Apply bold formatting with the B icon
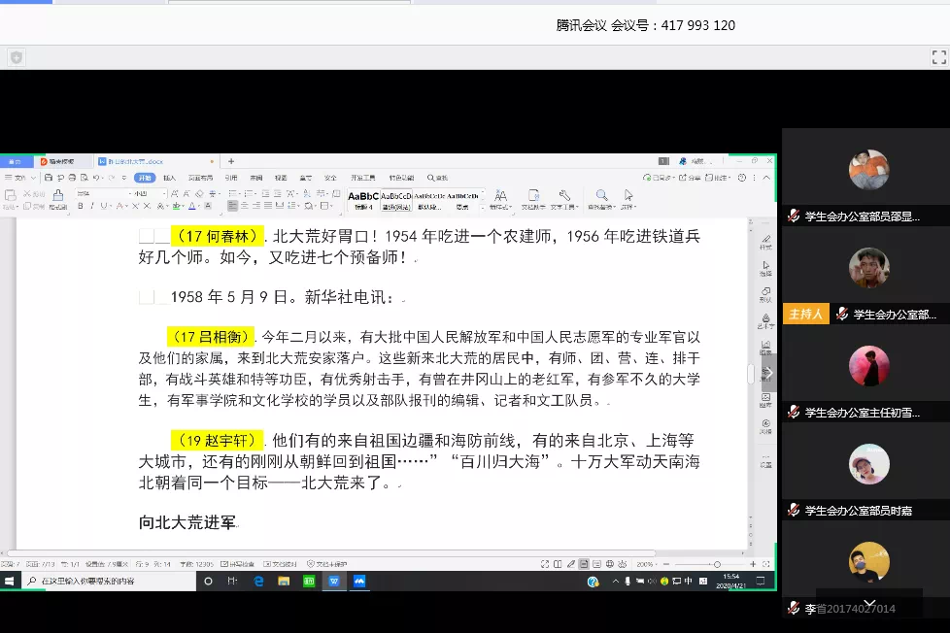The image size is (950, 633). (81, 206)
